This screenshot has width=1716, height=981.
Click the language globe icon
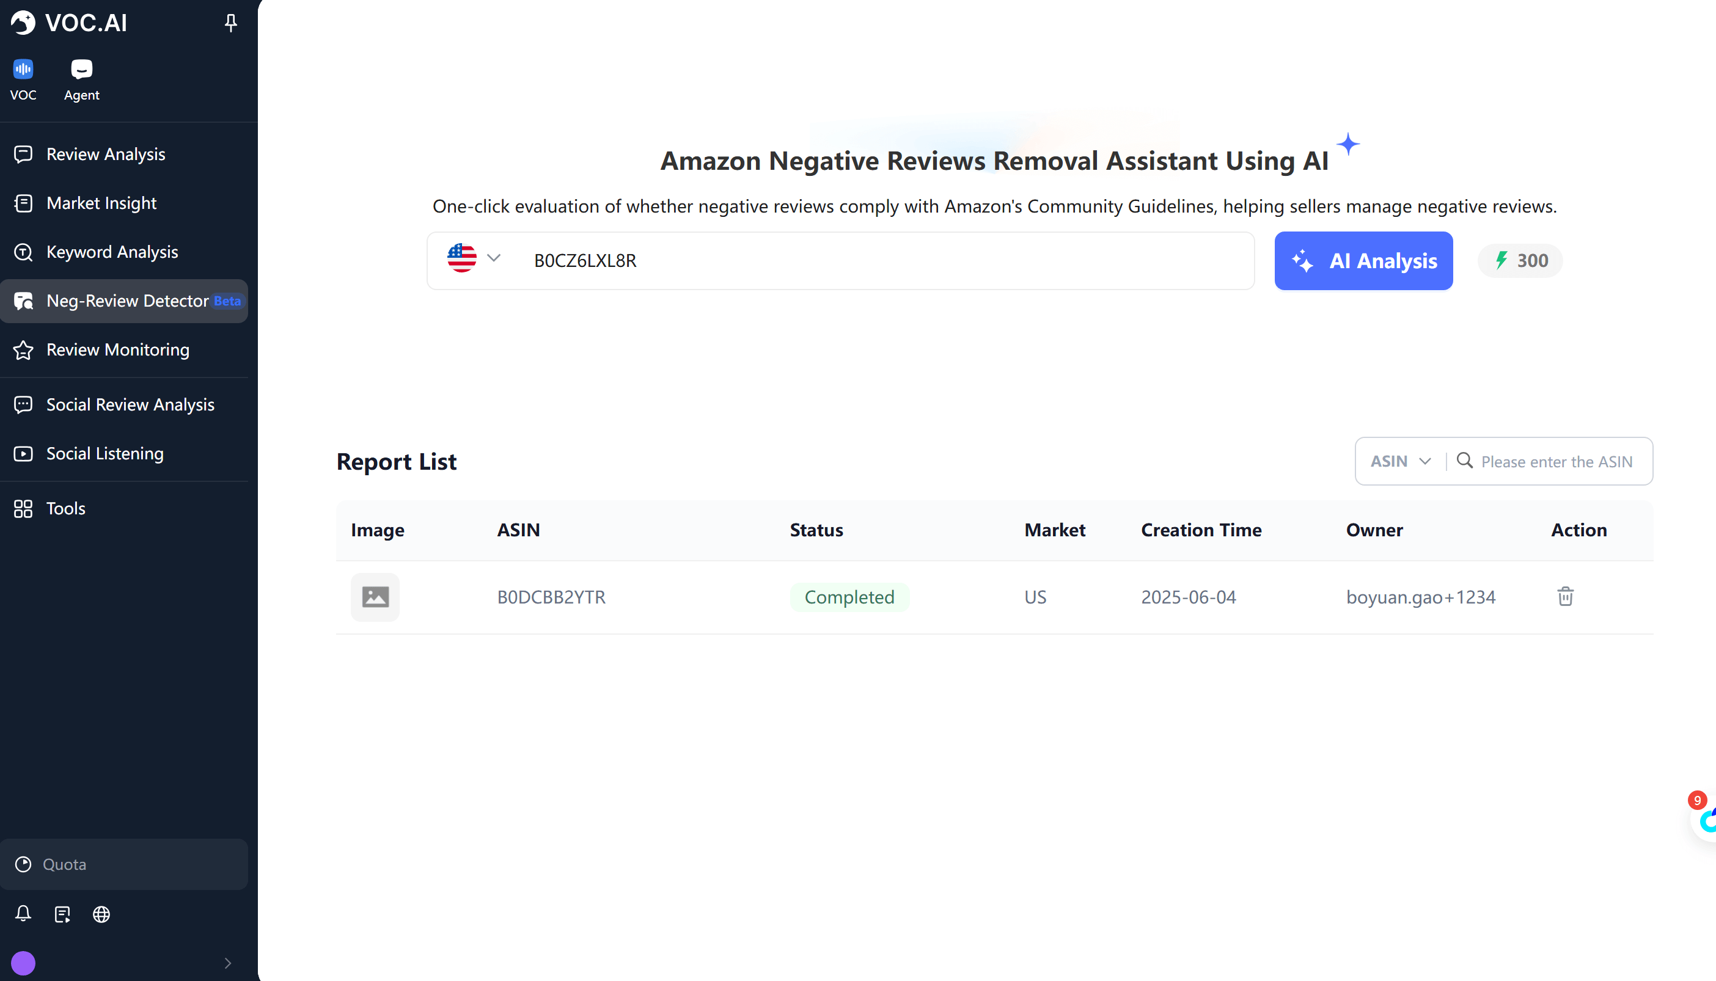tap(101, 914)
